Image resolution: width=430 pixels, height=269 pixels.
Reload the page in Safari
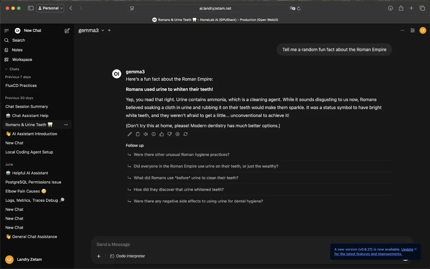click(298, 8)
